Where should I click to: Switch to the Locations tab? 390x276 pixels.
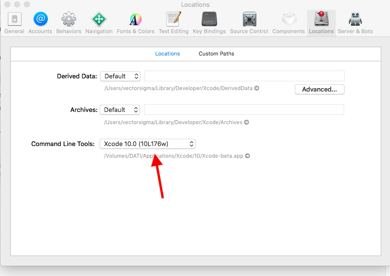tap(167, 54)
